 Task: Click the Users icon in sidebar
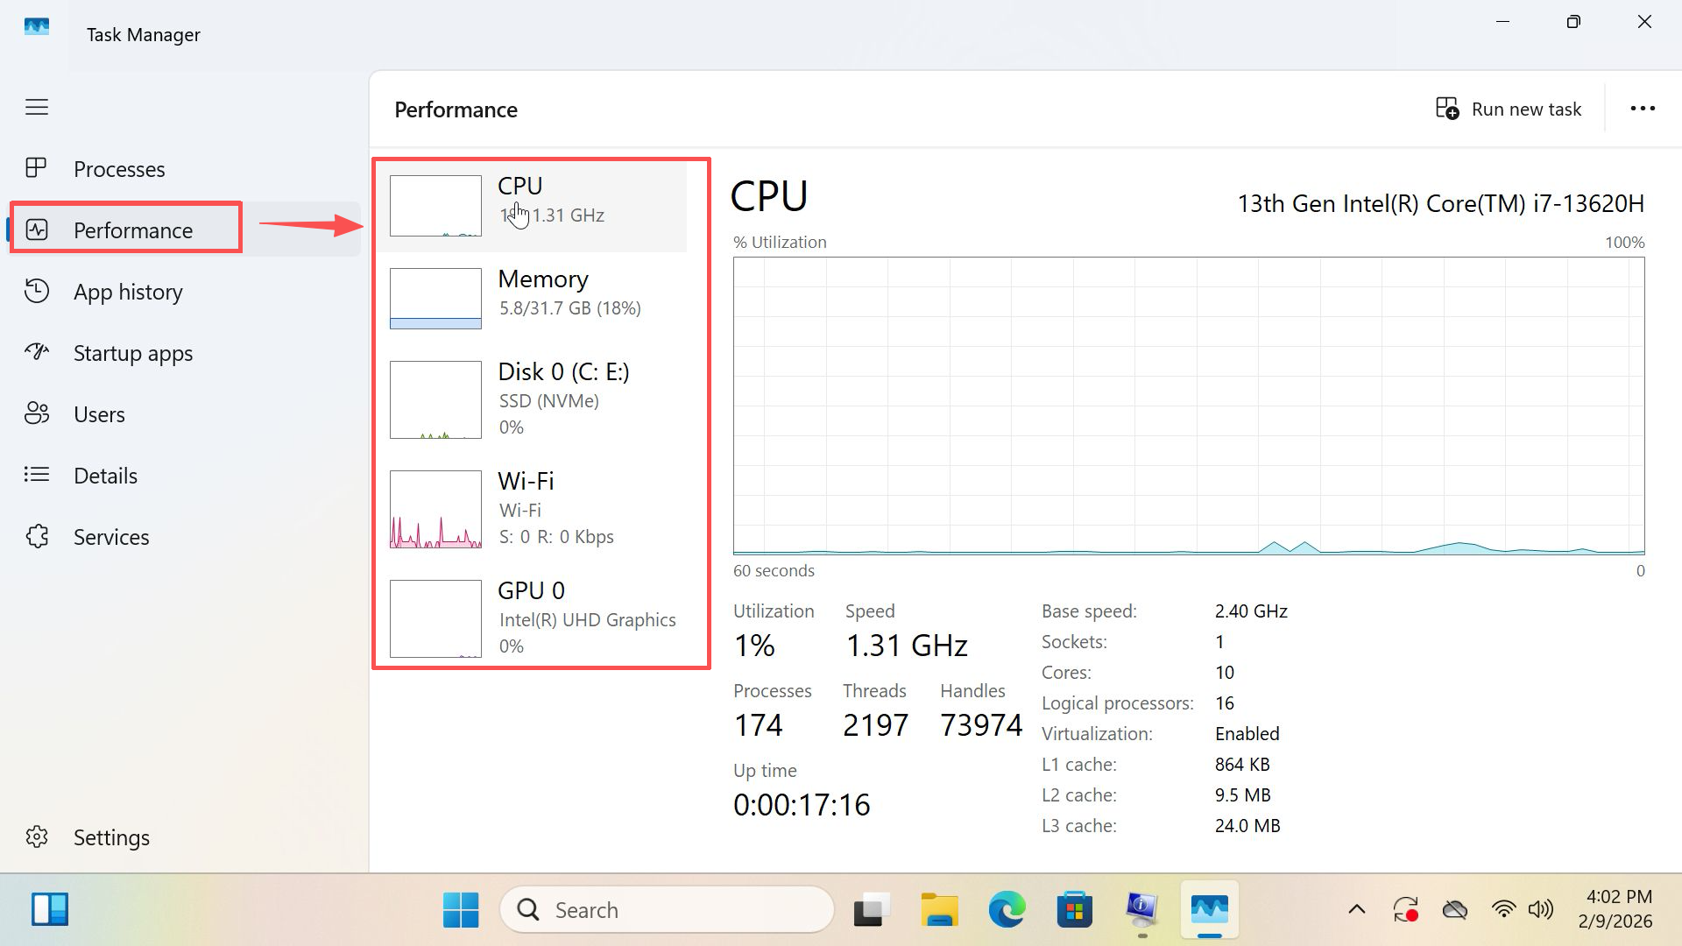36,413
